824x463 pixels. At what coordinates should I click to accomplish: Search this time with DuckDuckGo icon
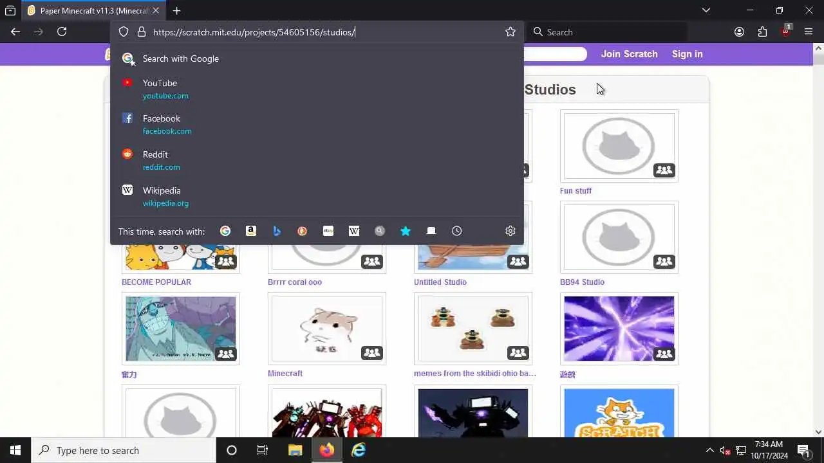(303, 231)
